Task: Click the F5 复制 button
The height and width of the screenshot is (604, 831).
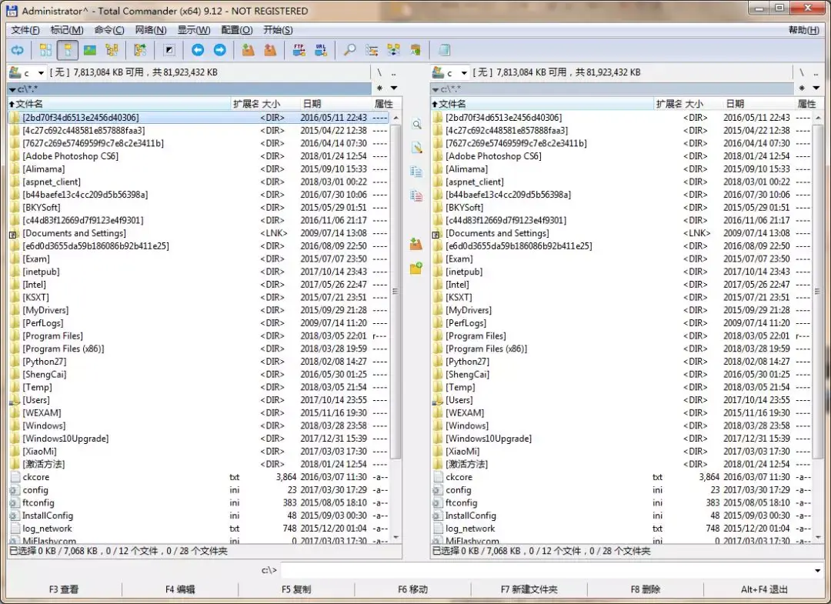Action: click(x=296, y=589)
